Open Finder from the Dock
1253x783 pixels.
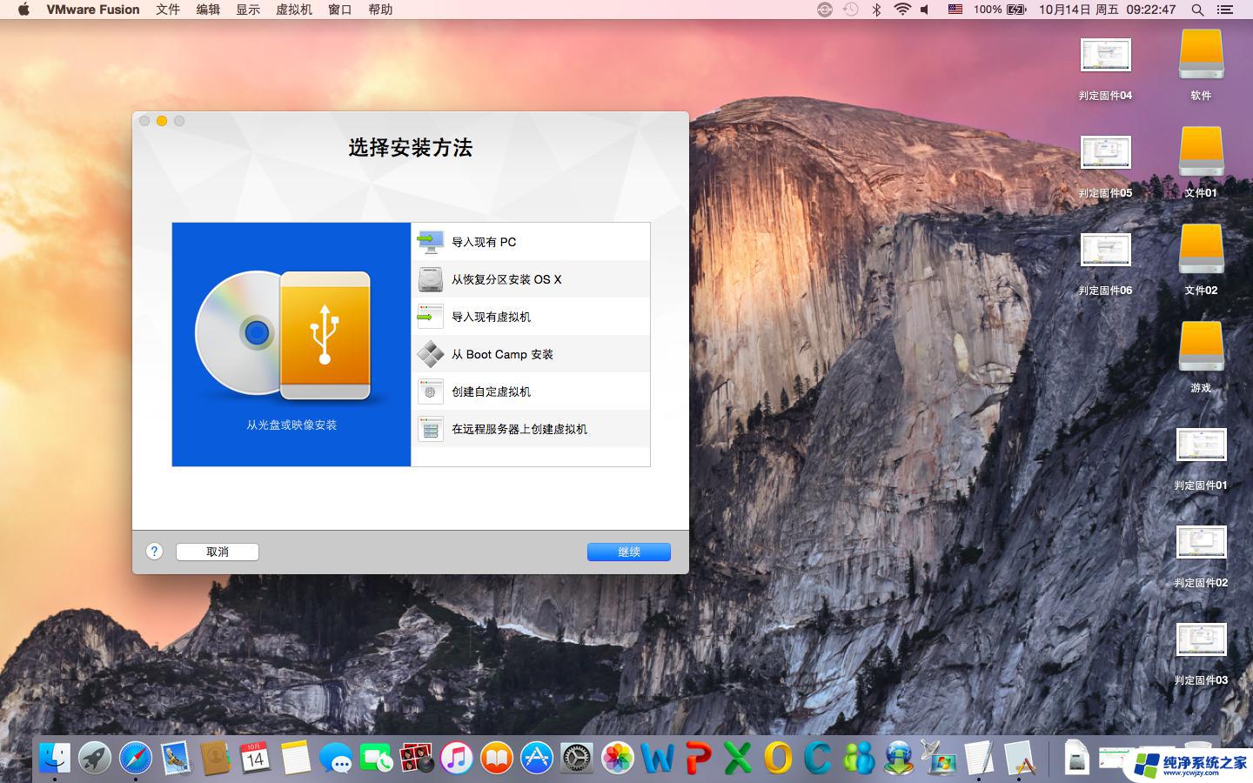55,758
